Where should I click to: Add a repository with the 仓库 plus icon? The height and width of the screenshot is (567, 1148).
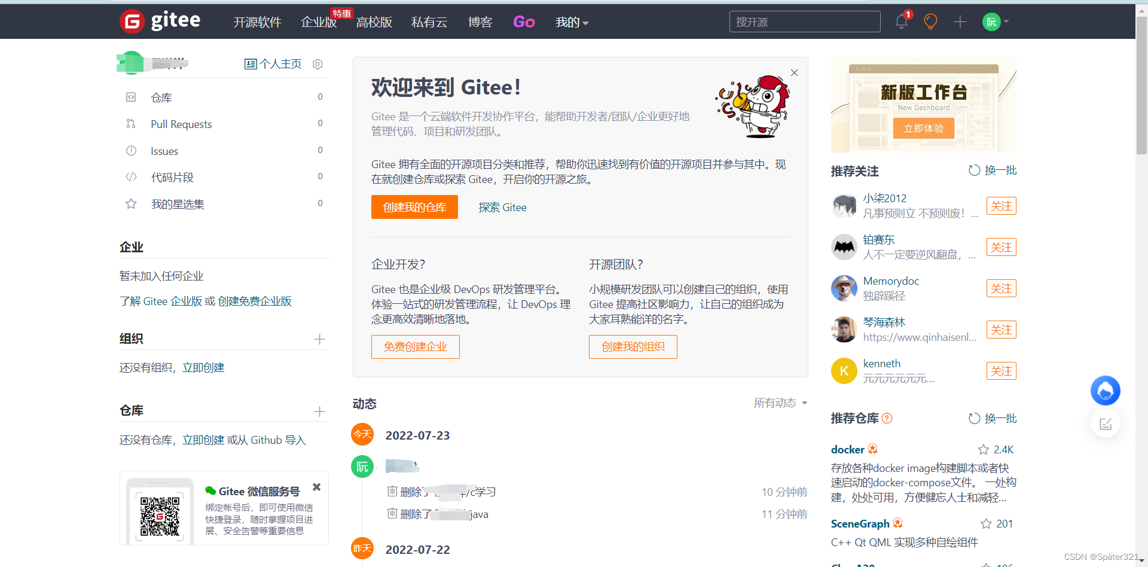coord(319,411)
